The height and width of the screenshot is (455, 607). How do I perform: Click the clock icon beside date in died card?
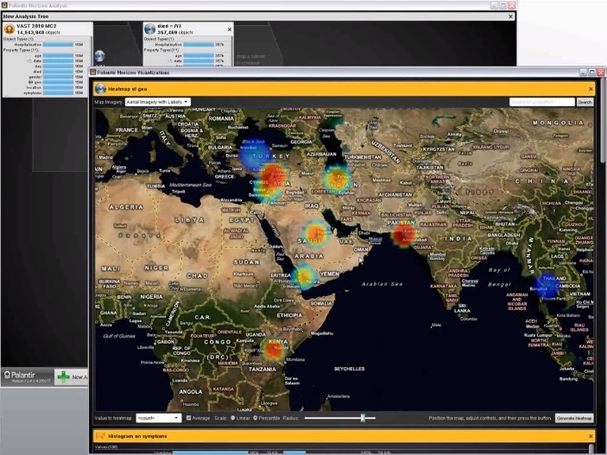click(170, 61)
